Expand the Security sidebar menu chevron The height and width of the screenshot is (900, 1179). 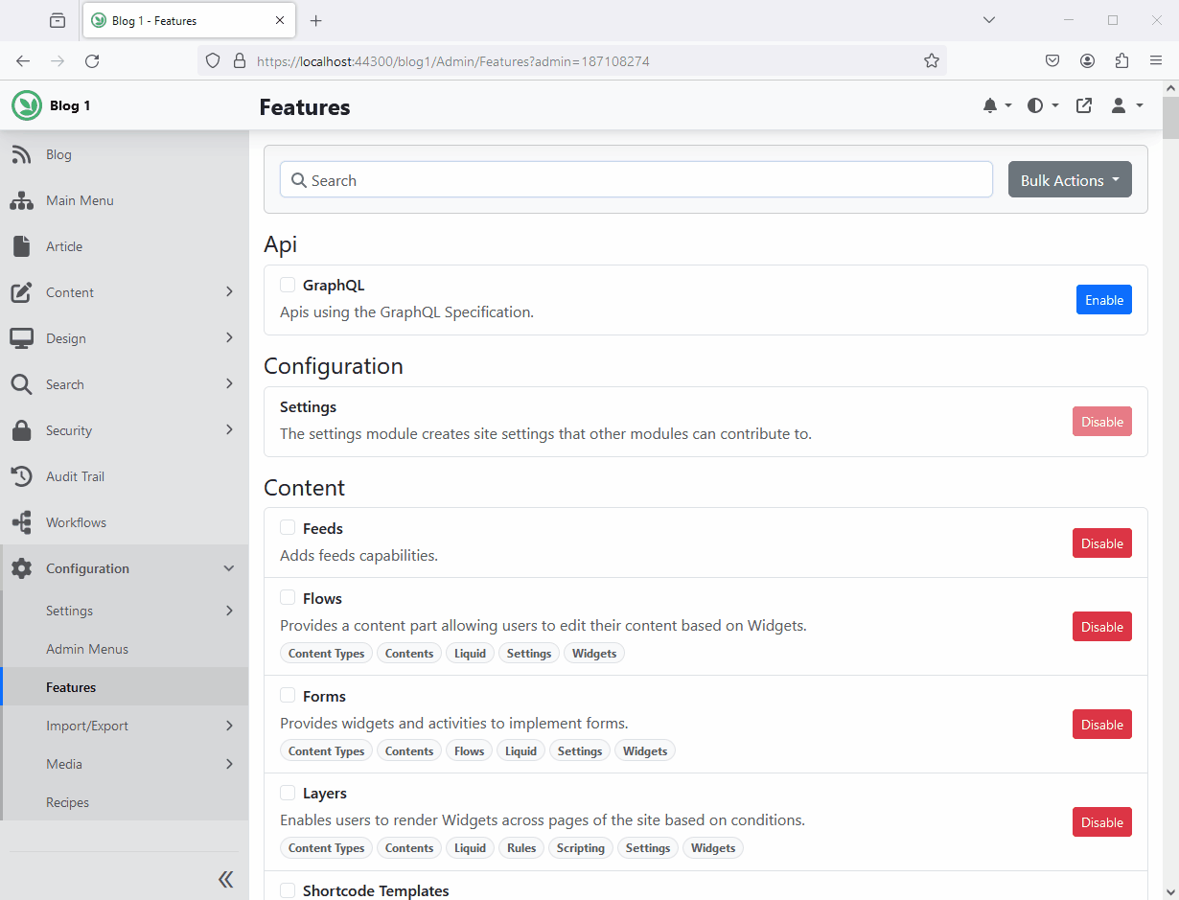pyautogui.click(x=229, y=429)
